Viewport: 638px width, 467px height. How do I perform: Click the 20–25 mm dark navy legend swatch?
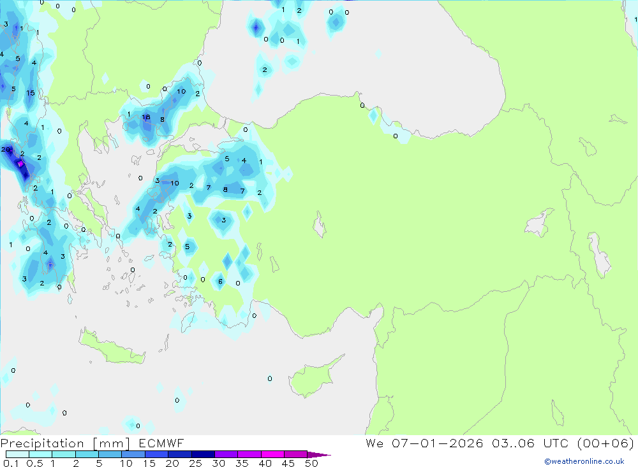point(180,454)
